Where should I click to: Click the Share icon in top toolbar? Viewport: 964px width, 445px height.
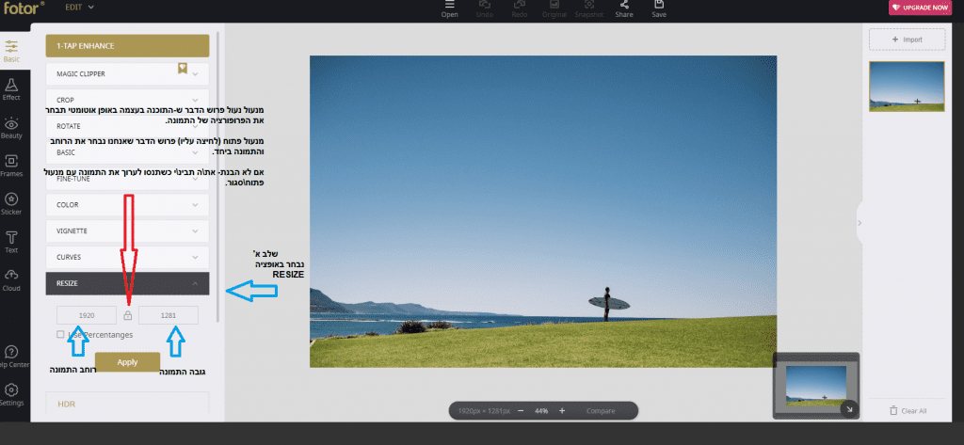coord(623,9)
